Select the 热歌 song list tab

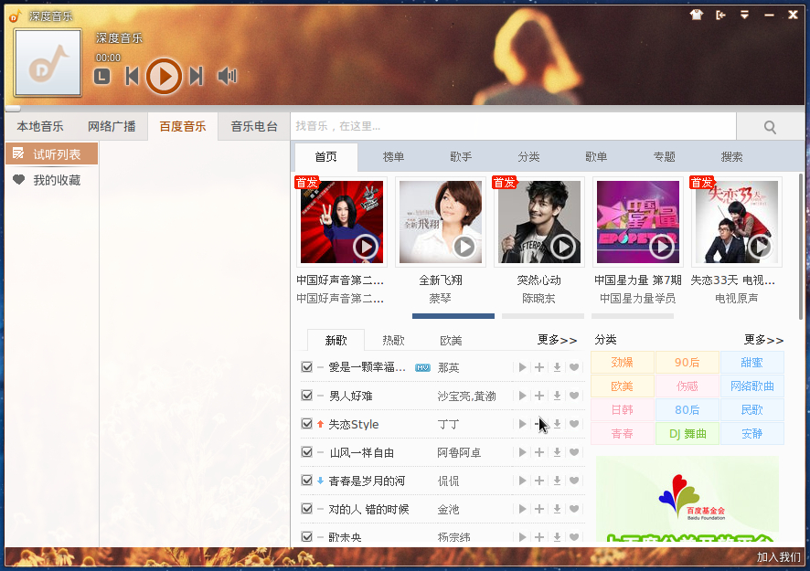coord(393,341)
